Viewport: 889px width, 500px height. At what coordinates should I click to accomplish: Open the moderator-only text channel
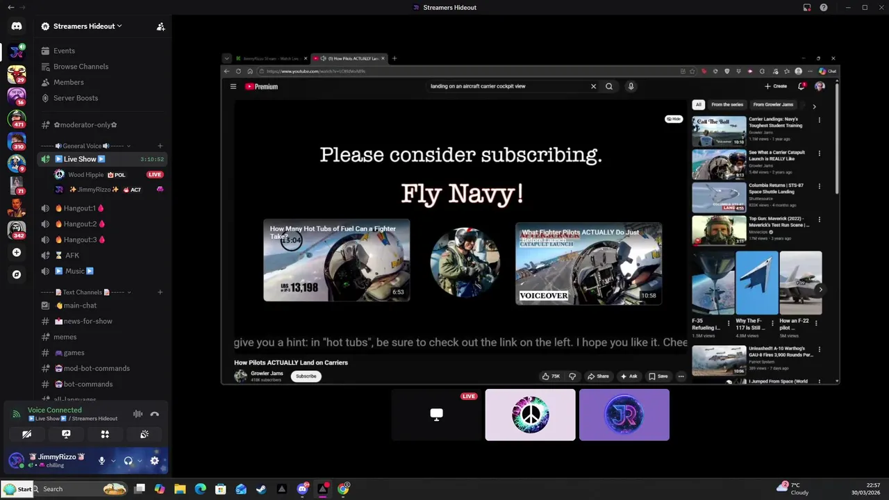(x=85, y=125)
